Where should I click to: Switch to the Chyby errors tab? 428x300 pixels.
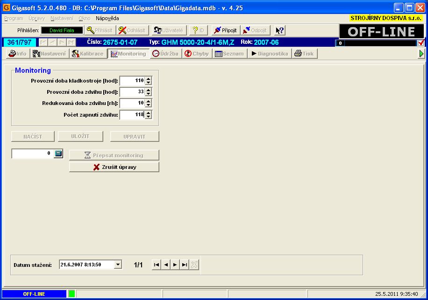click(197, 54)
